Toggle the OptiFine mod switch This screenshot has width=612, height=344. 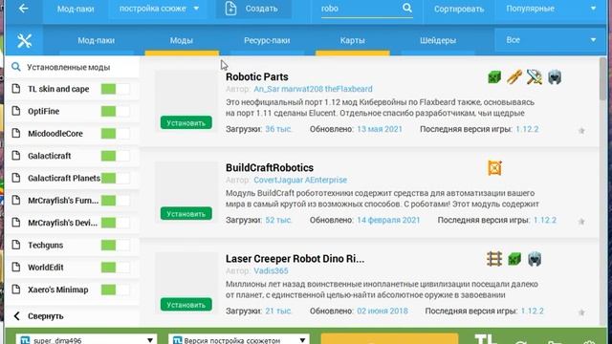pyautogui.click(x=115, y=111)
